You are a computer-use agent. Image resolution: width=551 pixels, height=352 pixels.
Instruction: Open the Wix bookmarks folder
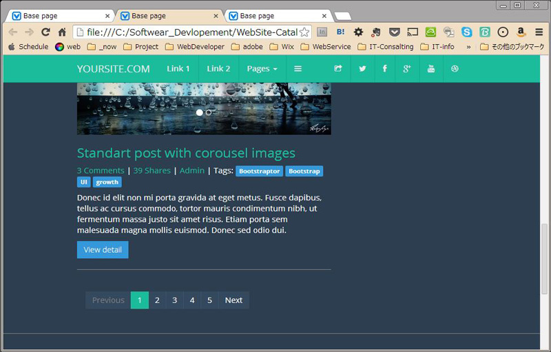point(282,47)
